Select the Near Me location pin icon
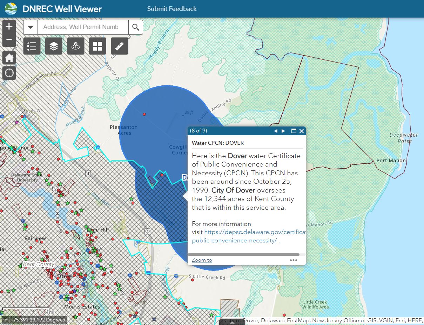The height and width of the screenshot is (325, 424). (x=76, y=46)
